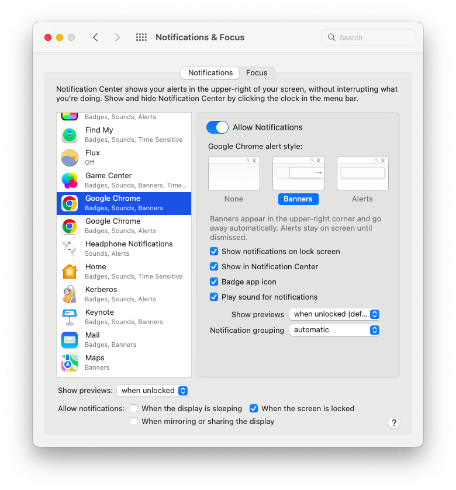456x490 pixels.
Task: Click the None label under alert style
Action: click(234, 199)
